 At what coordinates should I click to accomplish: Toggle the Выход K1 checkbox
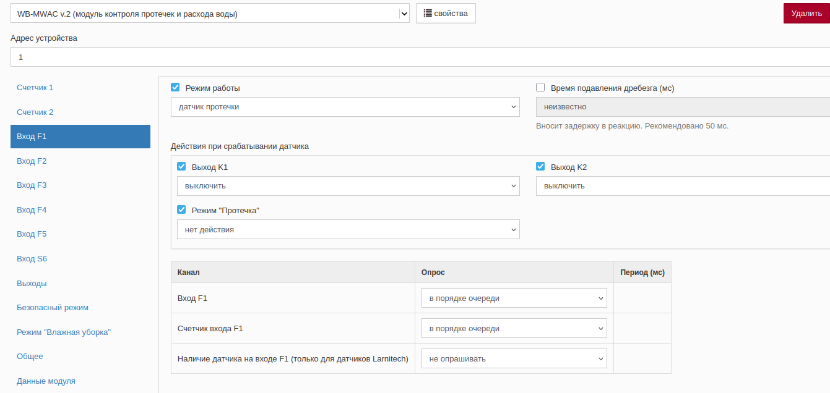pos(181,167)
